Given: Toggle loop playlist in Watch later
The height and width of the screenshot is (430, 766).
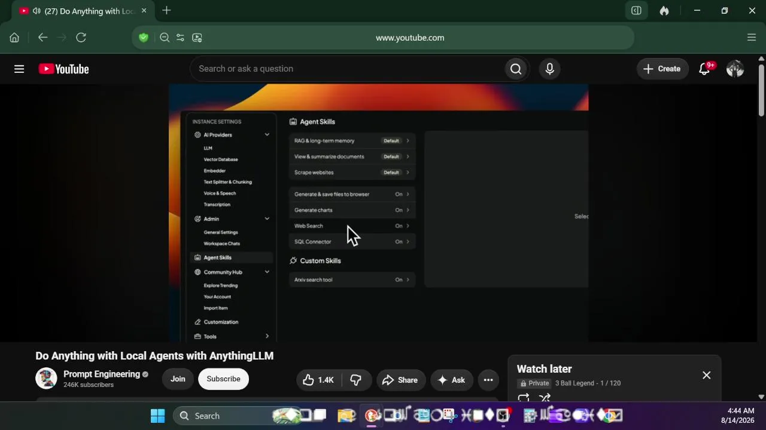Looking at the screenshot, I should 524,398.
